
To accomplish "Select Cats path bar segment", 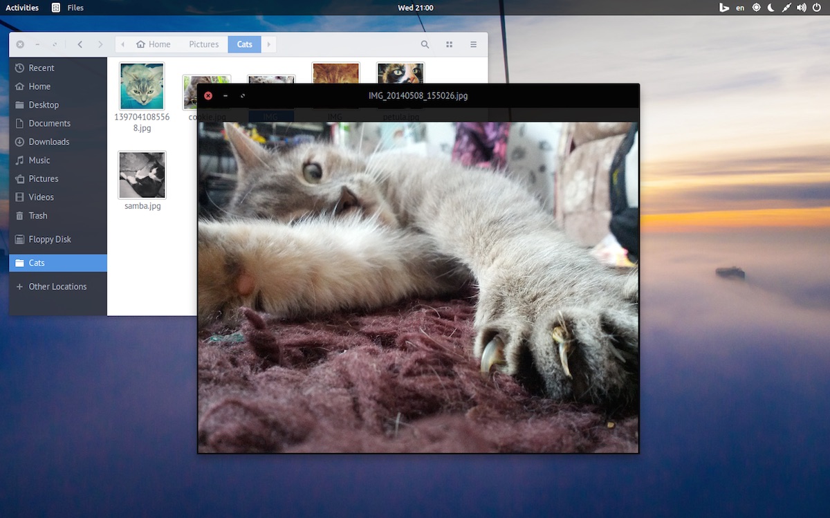I will click(x=245, y=44).
